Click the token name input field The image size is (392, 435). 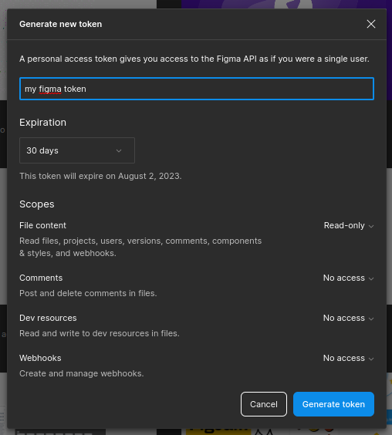point(197,89)
